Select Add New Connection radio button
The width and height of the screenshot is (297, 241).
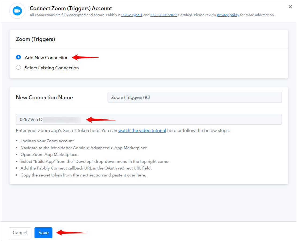tap(18, 57)
